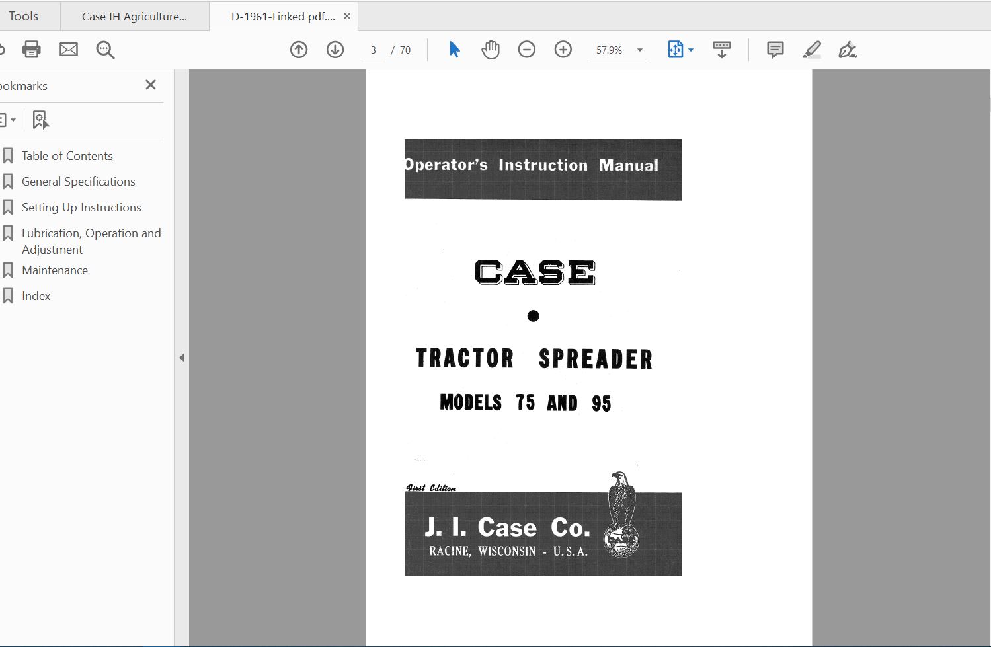Expand the page fit options dropdown
This screenshot has width=991, height=647.
coord(691,50)
